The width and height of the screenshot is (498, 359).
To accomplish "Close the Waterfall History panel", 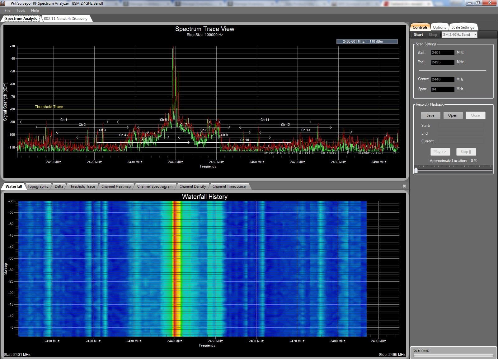I will [x=404, y=186].
